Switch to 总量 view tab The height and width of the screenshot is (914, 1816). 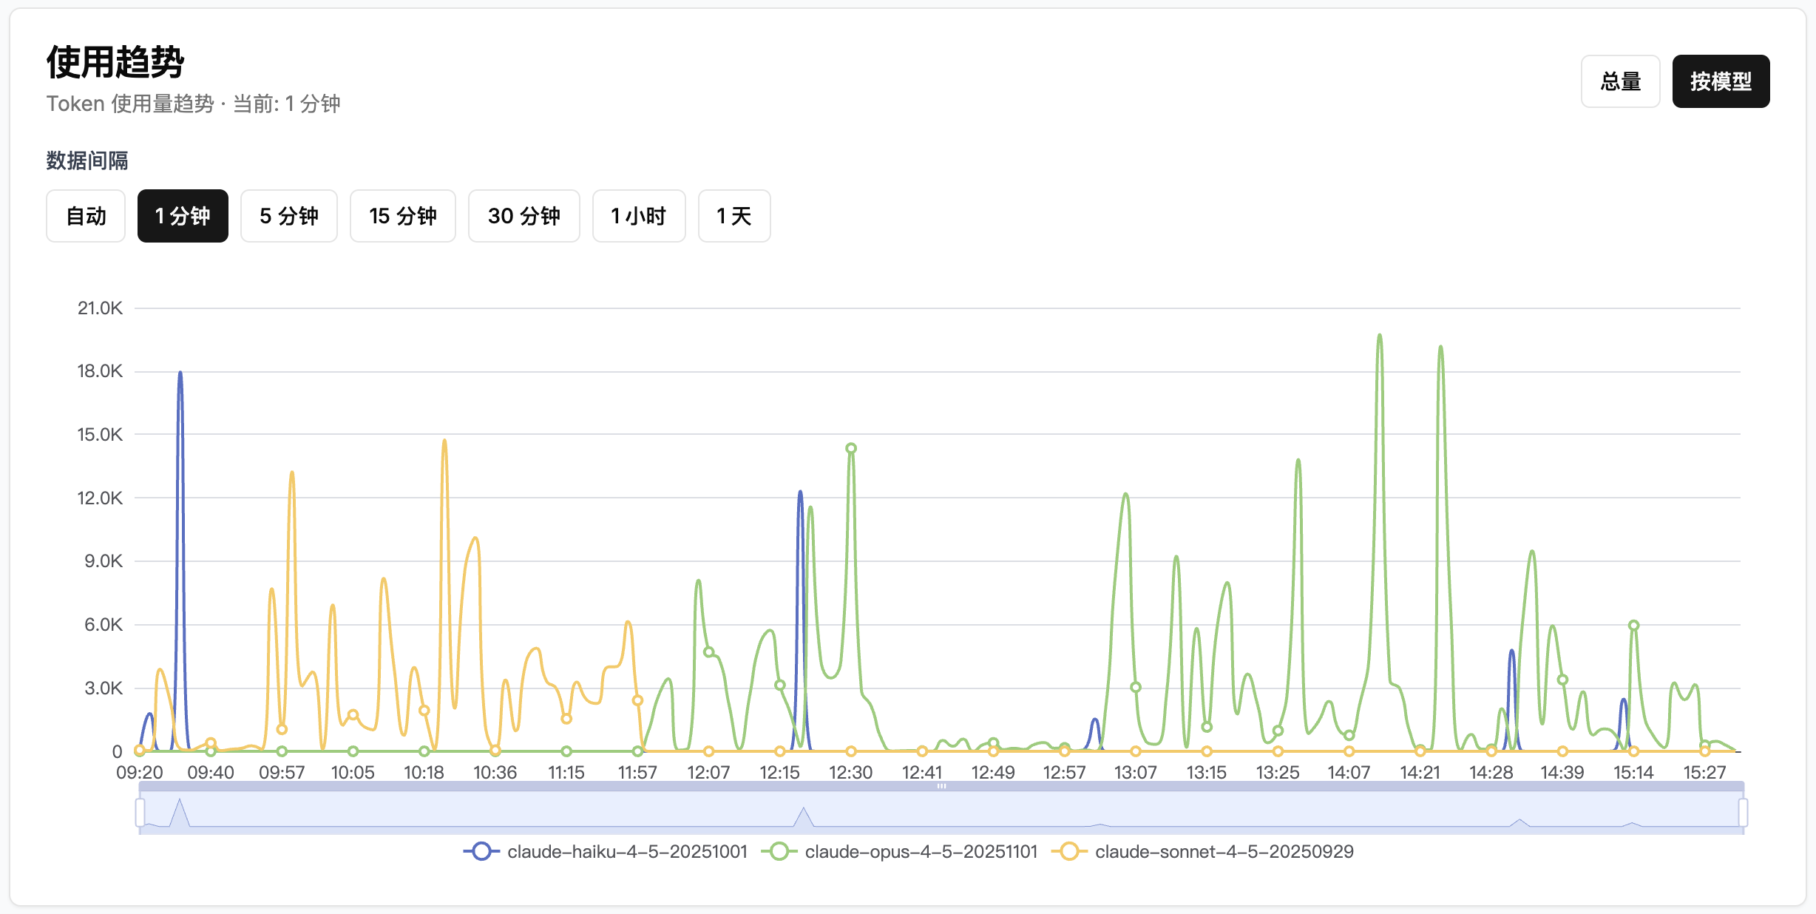click(x=1620, y=81)
